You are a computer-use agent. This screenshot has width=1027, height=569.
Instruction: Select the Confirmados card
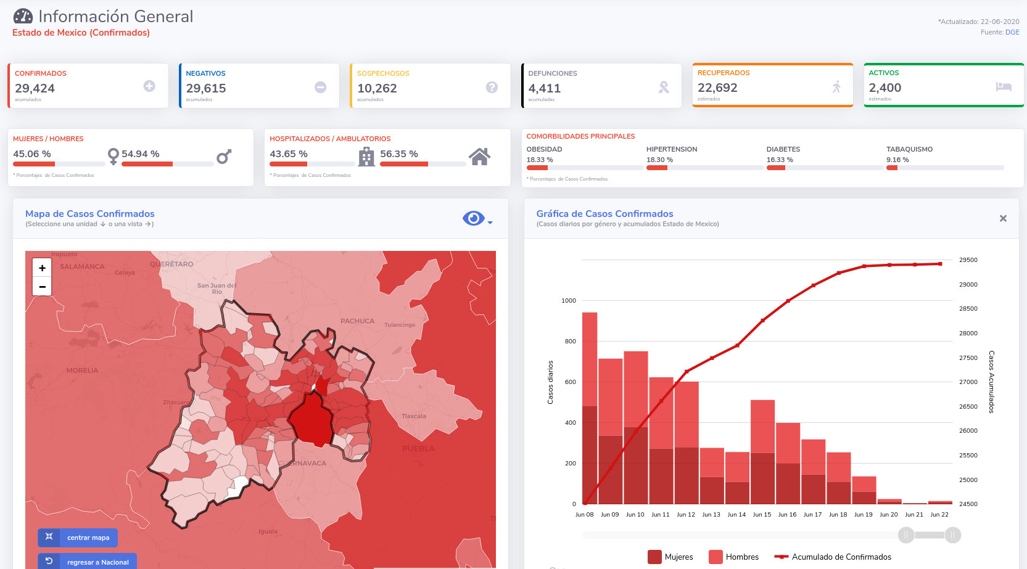pyautogui.click(x=88, y=86)
